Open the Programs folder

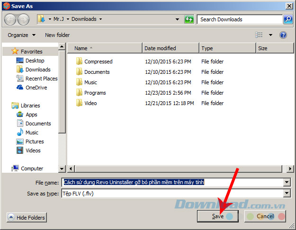click(95, 93)
